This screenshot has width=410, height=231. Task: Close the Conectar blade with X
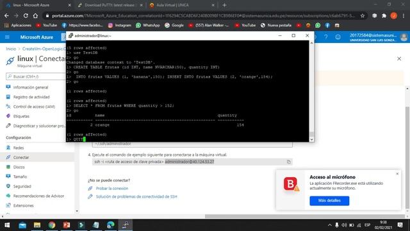point(399,58)
